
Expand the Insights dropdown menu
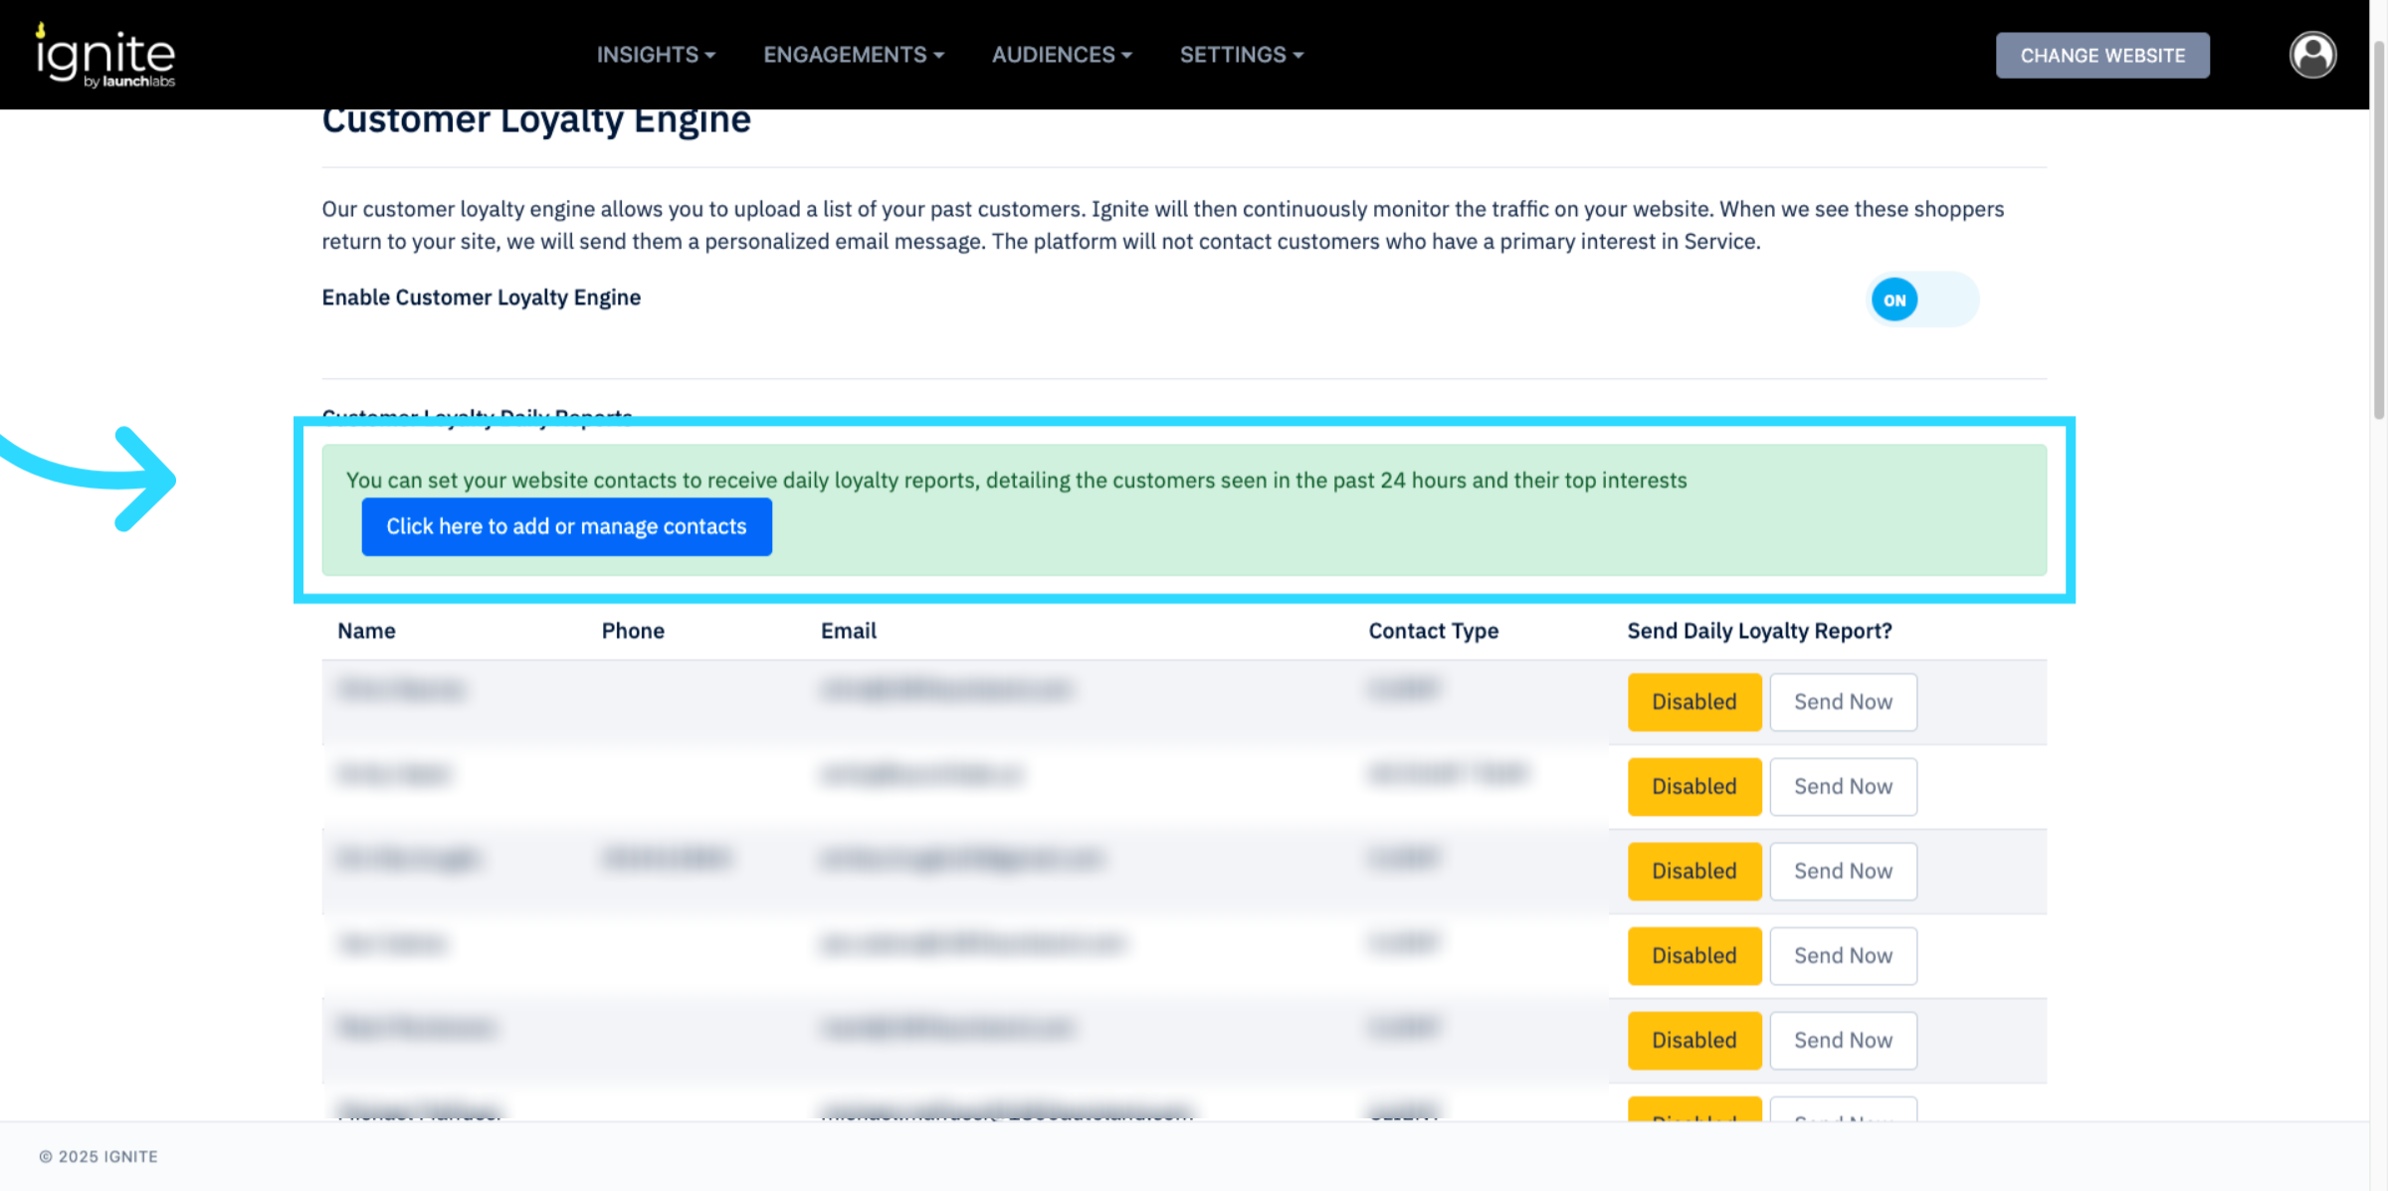[655, 55]
